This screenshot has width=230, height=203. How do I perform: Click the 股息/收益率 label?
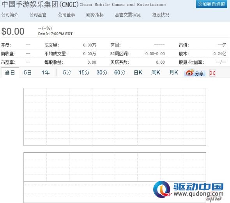[191, 62]
